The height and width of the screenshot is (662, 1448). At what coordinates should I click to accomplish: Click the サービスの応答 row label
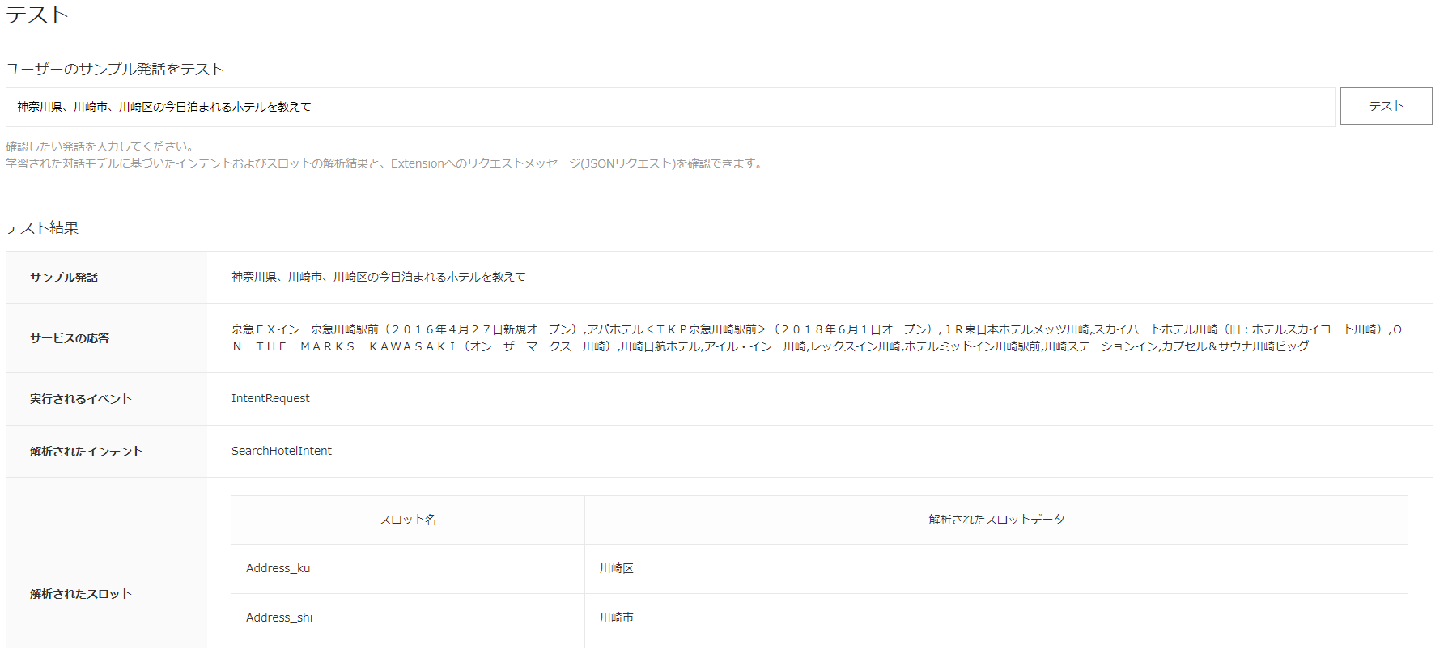(70, 338)
